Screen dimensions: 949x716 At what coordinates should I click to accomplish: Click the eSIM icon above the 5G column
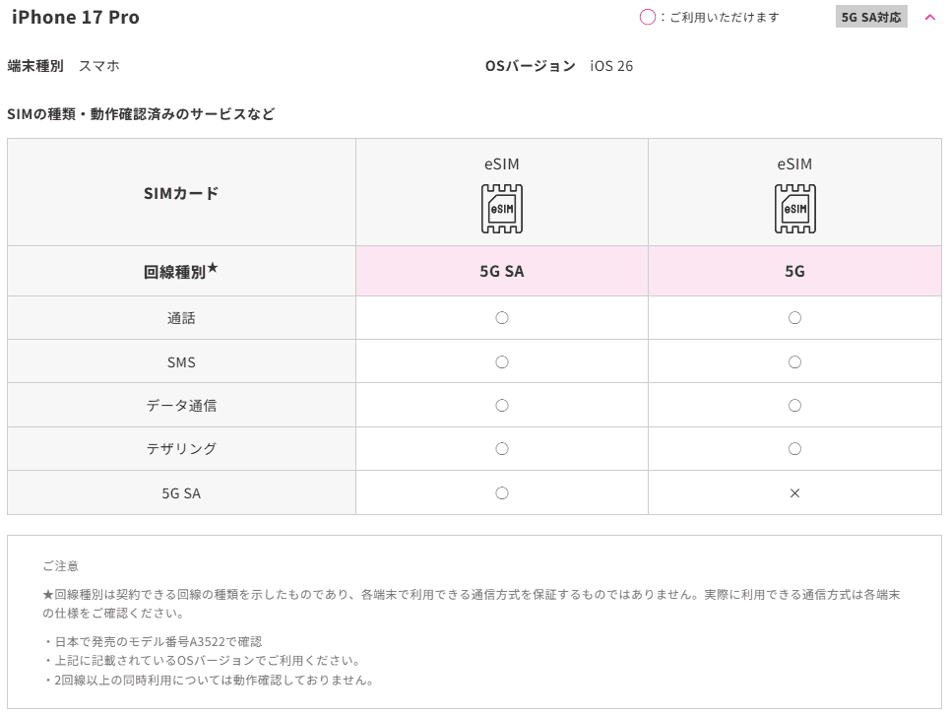tap(794, 209)
